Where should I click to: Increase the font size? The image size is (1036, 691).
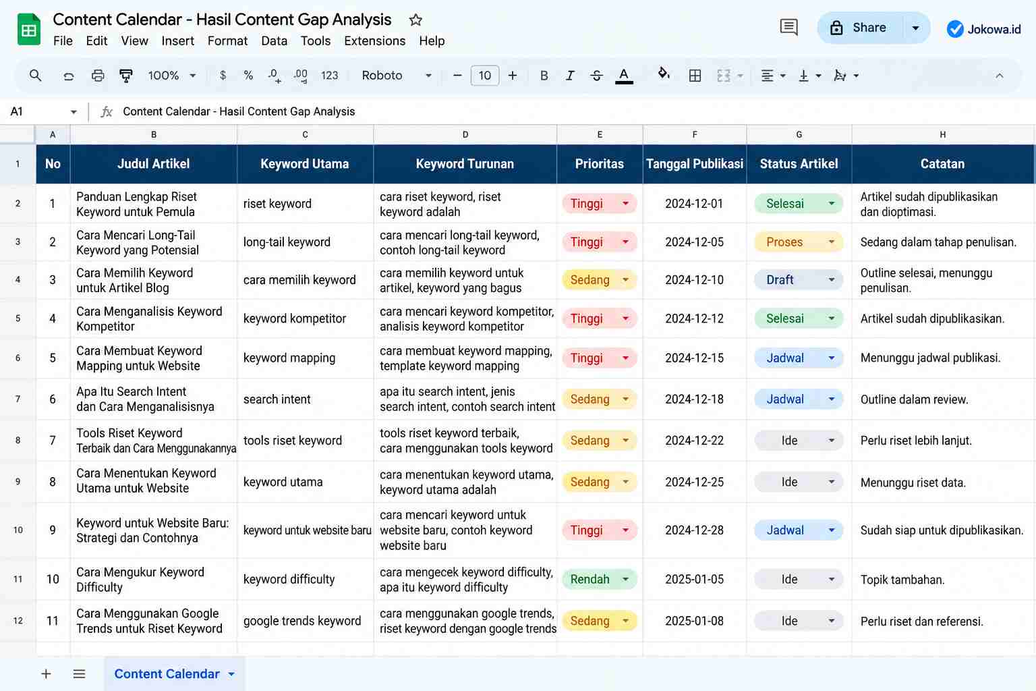pyautogui.click(x=513, y=76)
